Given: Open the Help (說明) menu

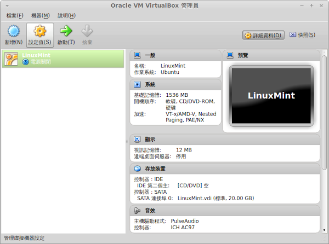Looking at the screenshot, I should click(x=66, y=15).
